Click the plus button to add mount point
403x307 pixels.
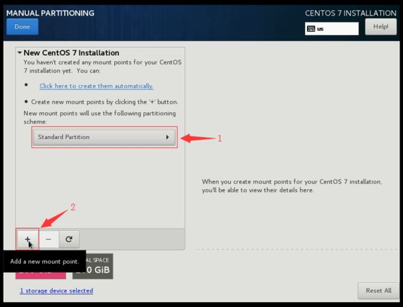(28, 239)
